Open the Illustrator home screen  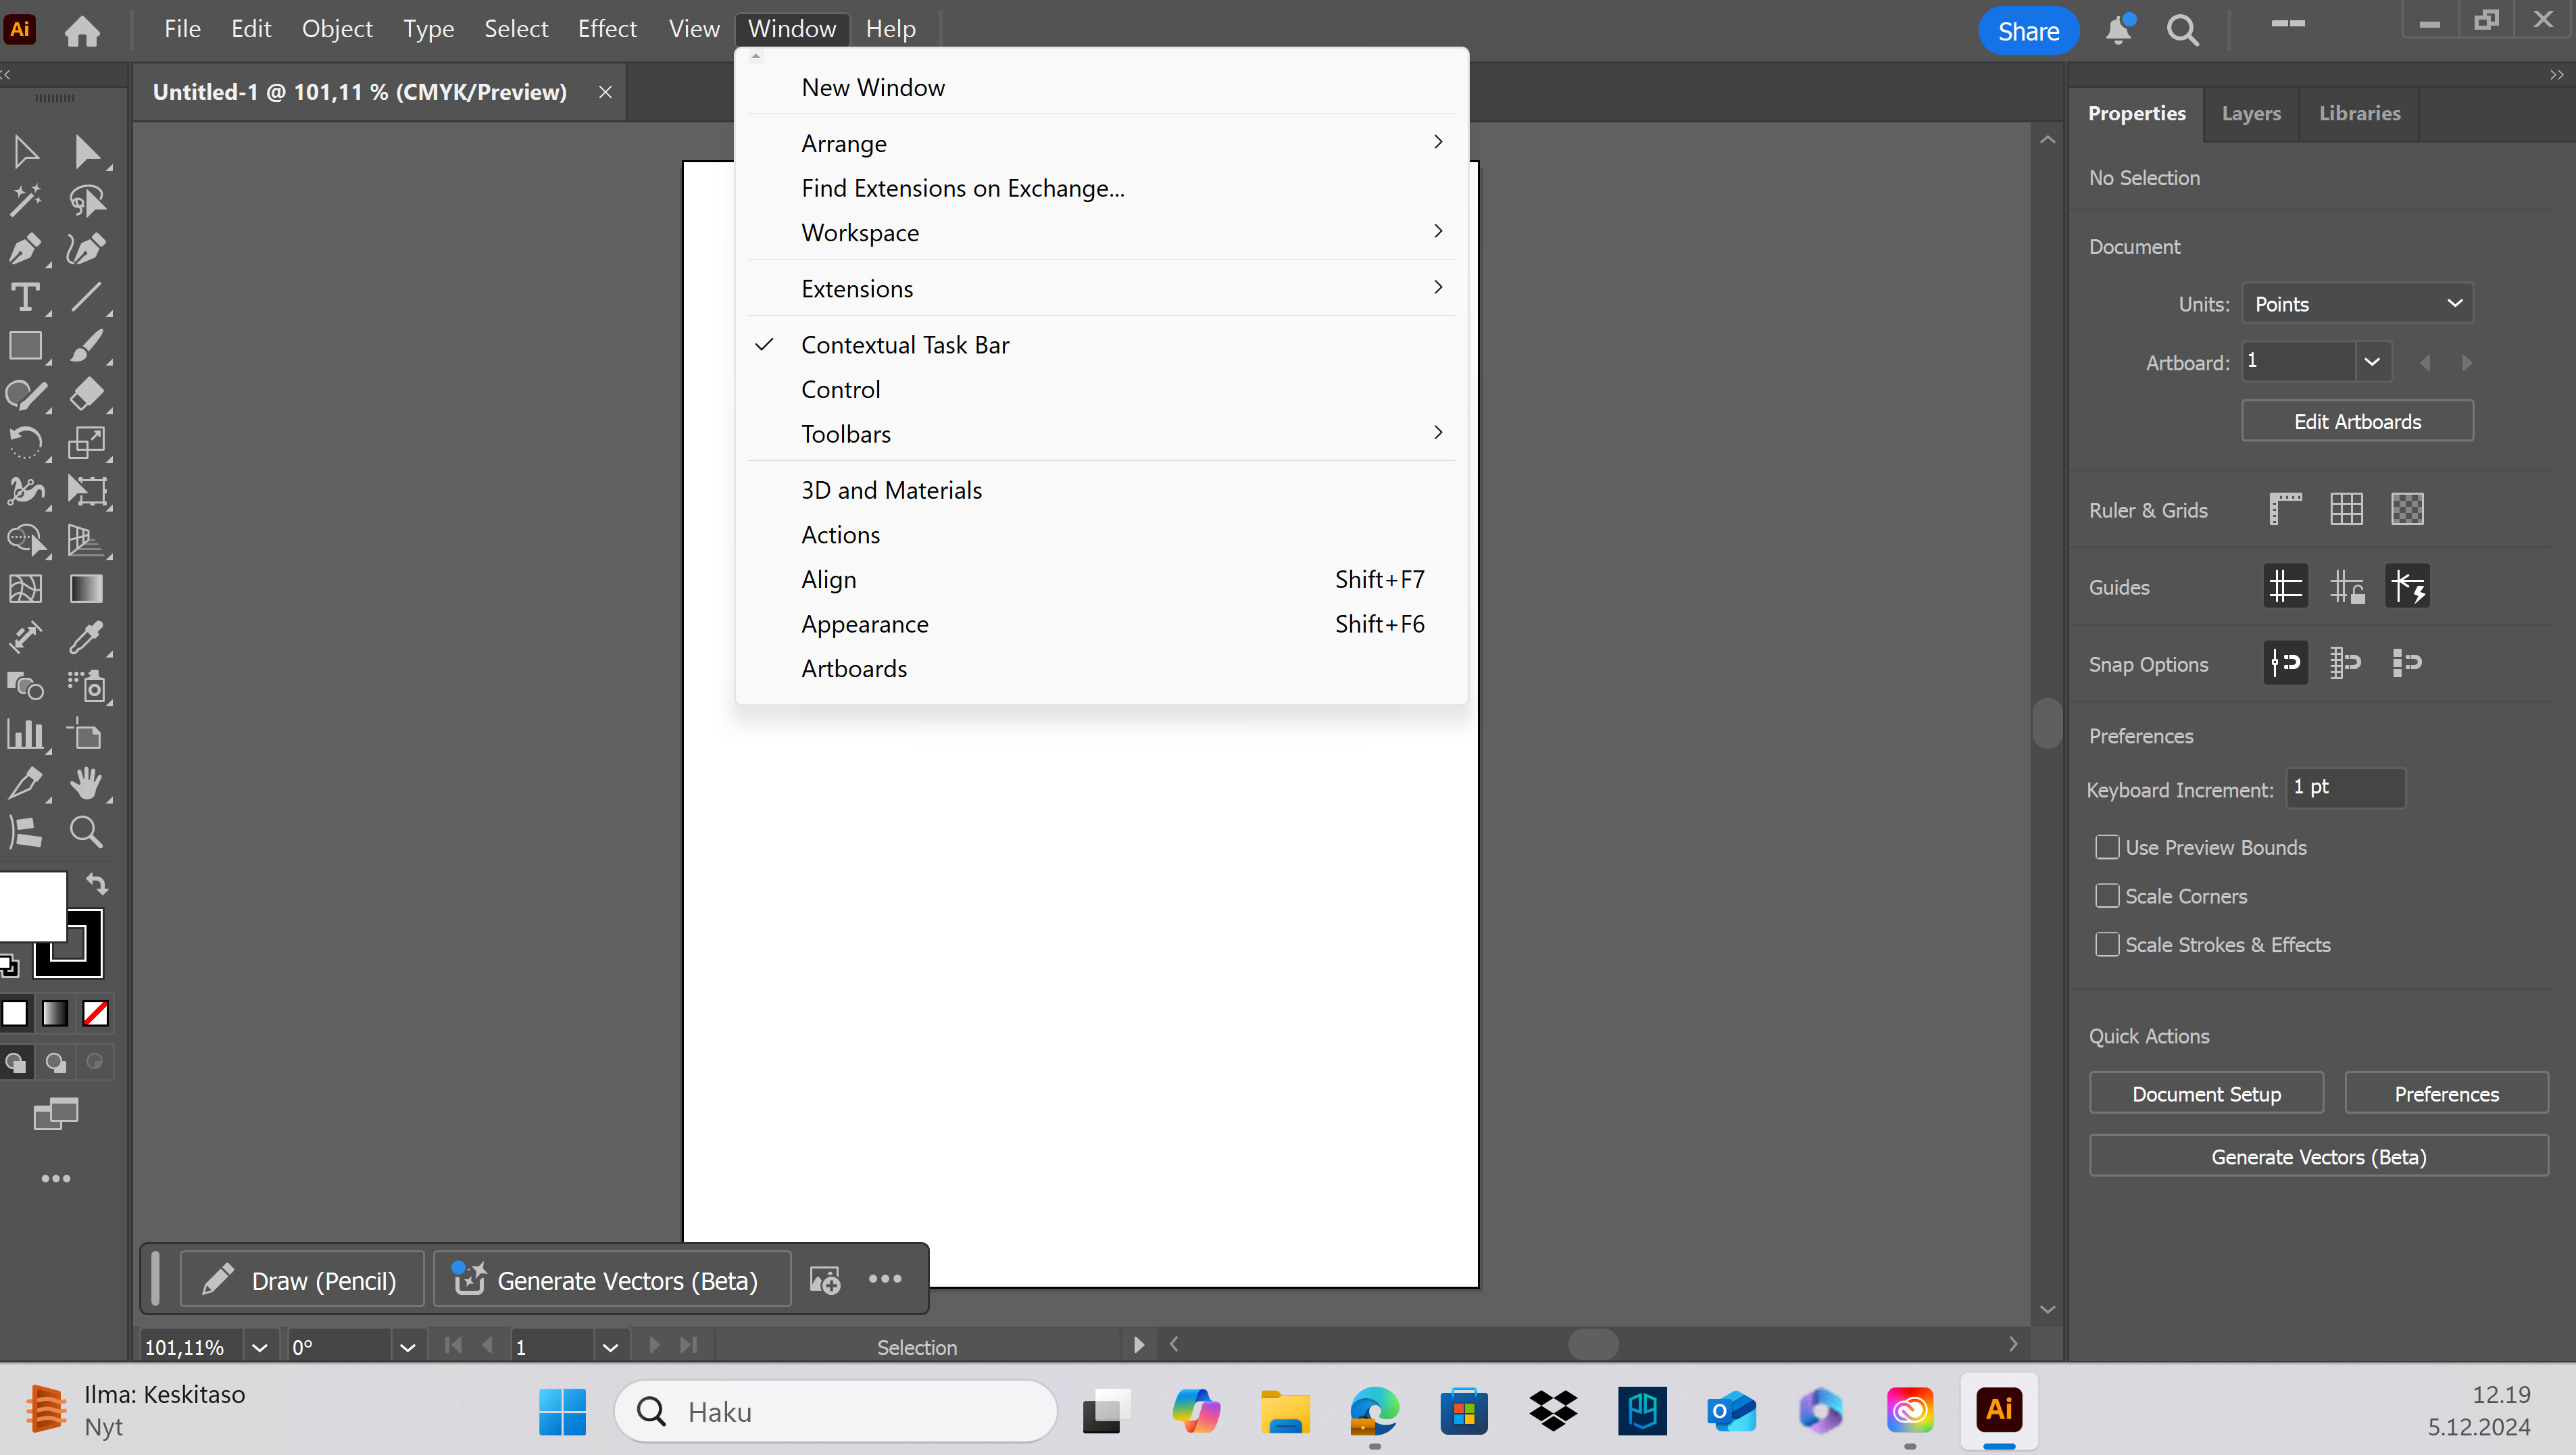pyautogui.click(x=82, y=29)
